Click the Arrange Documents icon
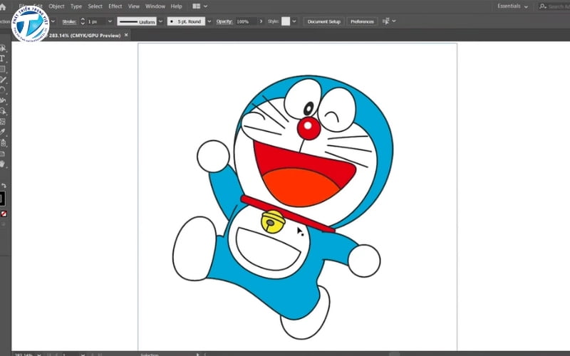 point(197,6)
